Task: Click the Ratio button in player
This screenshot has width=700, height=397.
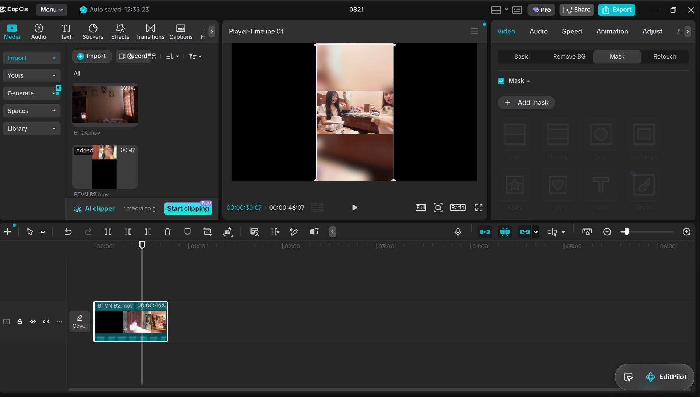Action: click(x=457, y=208)
